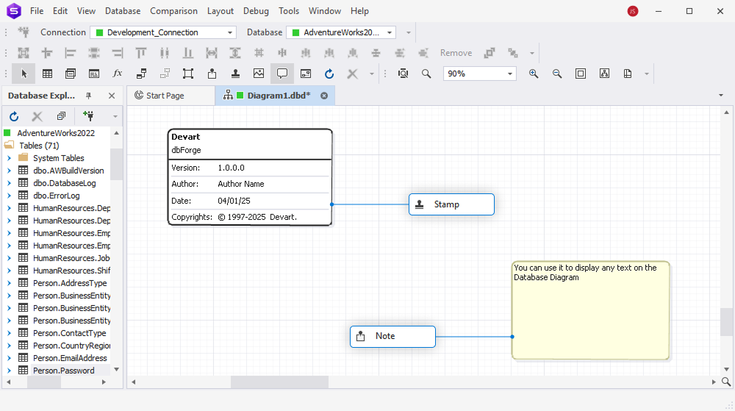Viewport: 735px width, 411px height.
Task: Click the Database Explorer horizontal scrollbar thumb
Action: 44,382
